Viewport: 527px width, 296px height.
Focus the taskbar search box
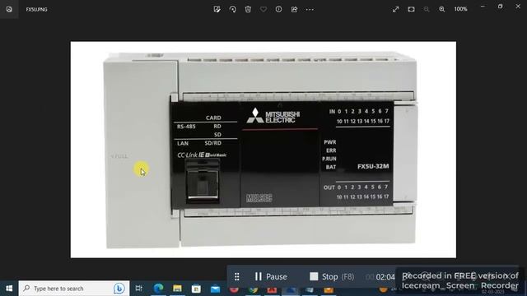(x=74, y=289)
